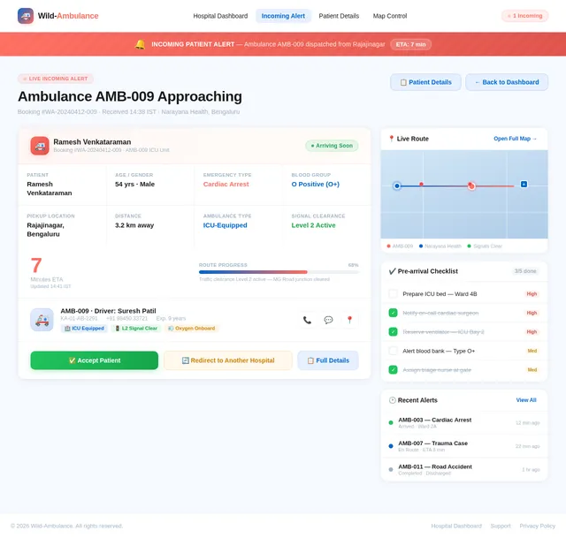This screenshot has height=538, width=566.
Task: Uncheck Notify on-call cardiac surgeon item
Action: pos(393,313)
